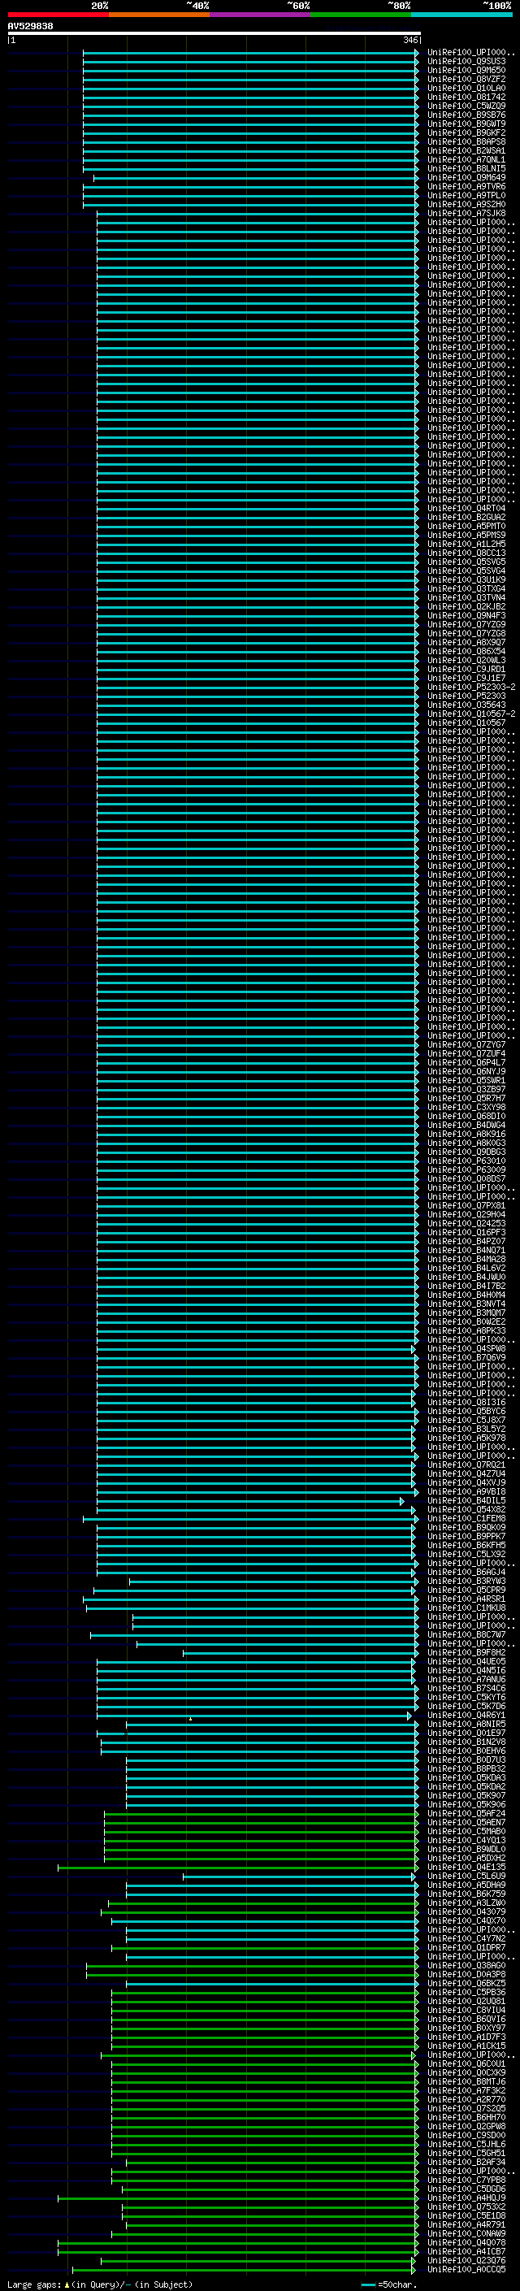Click hit label UniRef100_Q4SPW8
This screenshot has width=520, height=2291.
click(466, 1349)
